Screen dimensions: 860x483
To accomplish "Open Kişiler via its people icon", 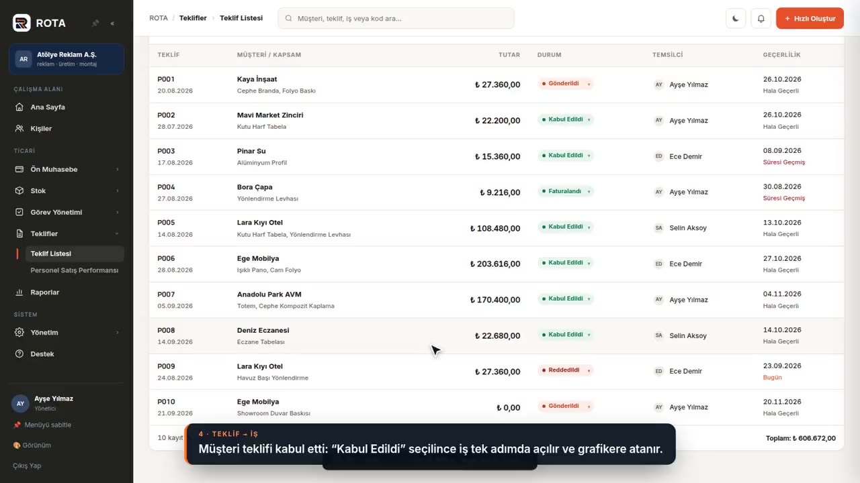I will [x=19, y=129].
